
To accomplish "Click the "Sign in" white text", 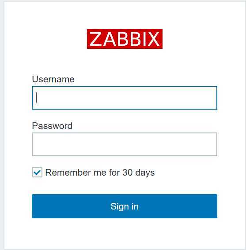I will click(x=125, y=206).
